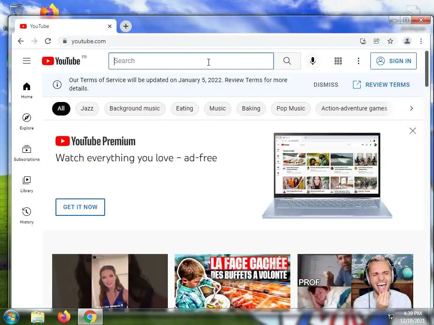
Task: Select the Baking filter chip
Action: tap(251, 108)
